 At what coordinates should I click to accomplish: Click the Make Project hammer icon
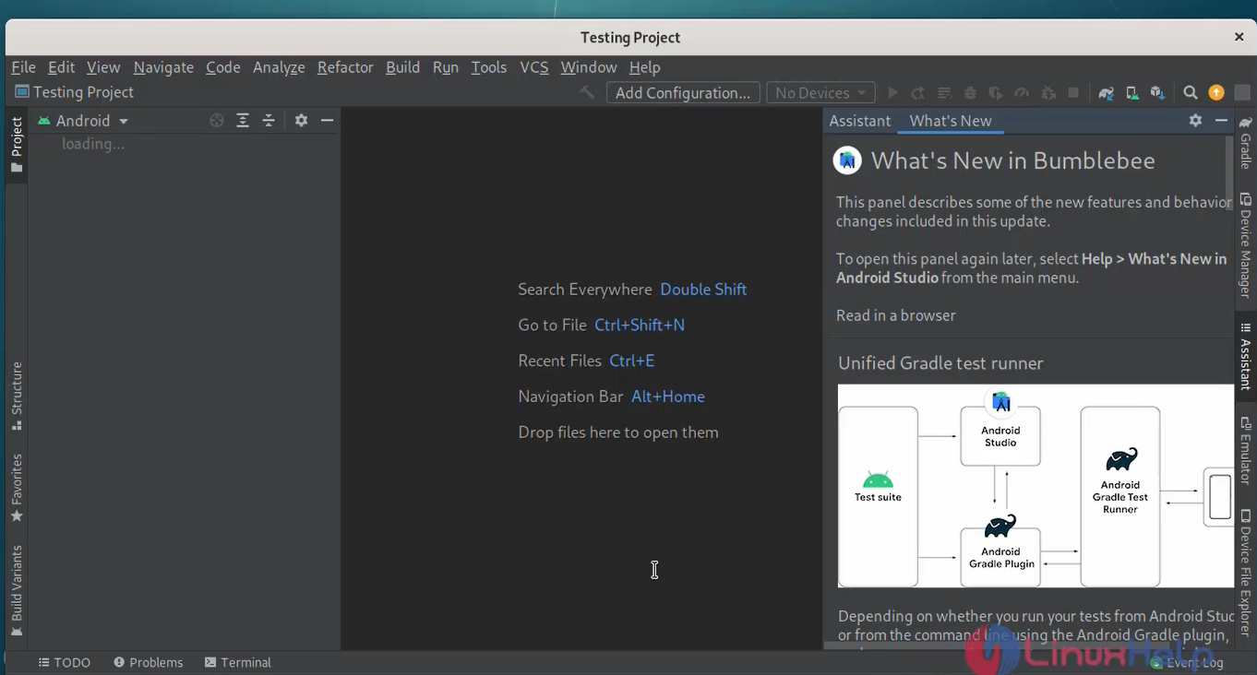pyautogui.click(x=586, y=93)
